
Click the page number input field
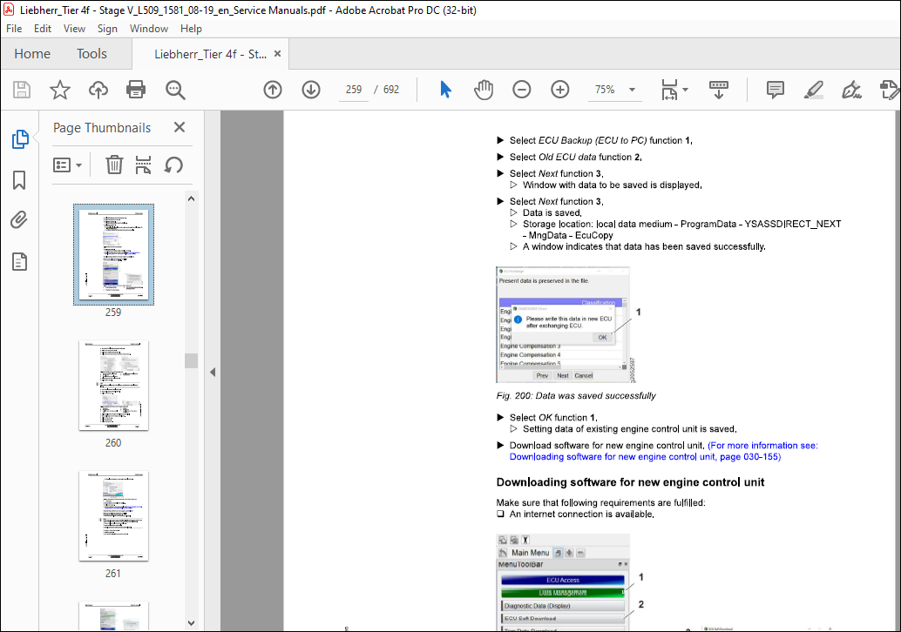(x=354, y=90)
